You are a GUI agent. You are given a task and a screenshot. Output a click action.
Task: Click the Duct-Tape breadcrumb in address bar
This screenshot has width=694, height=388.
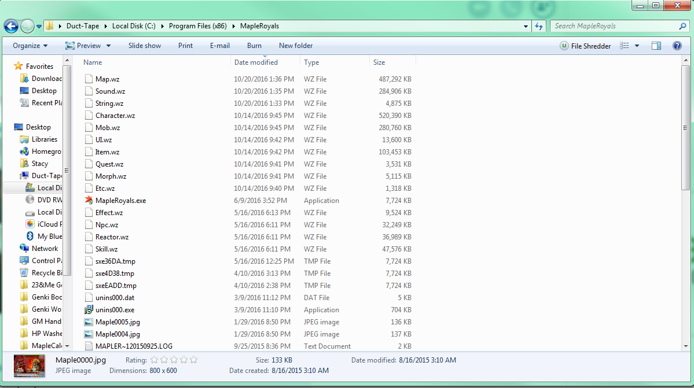83,26
